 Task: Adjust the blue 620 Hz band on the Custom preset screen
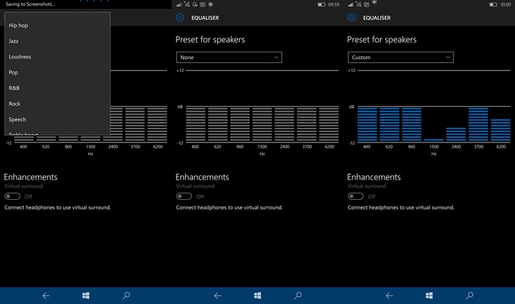coord(390,124)
